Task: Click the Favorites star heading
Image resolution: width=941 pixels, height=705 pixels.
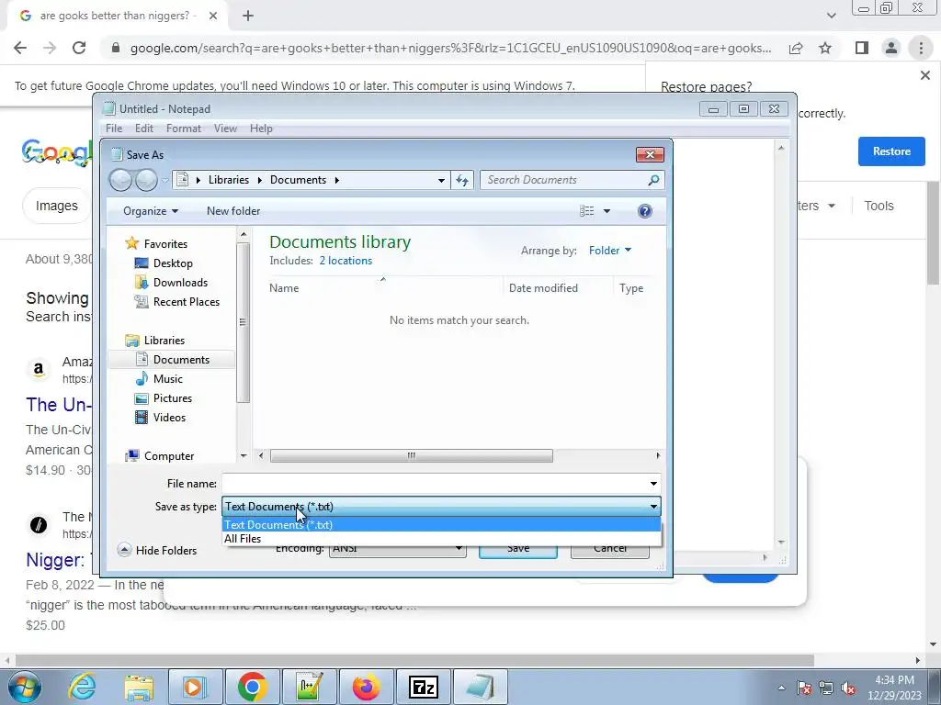Action: (x=165, y=244)
